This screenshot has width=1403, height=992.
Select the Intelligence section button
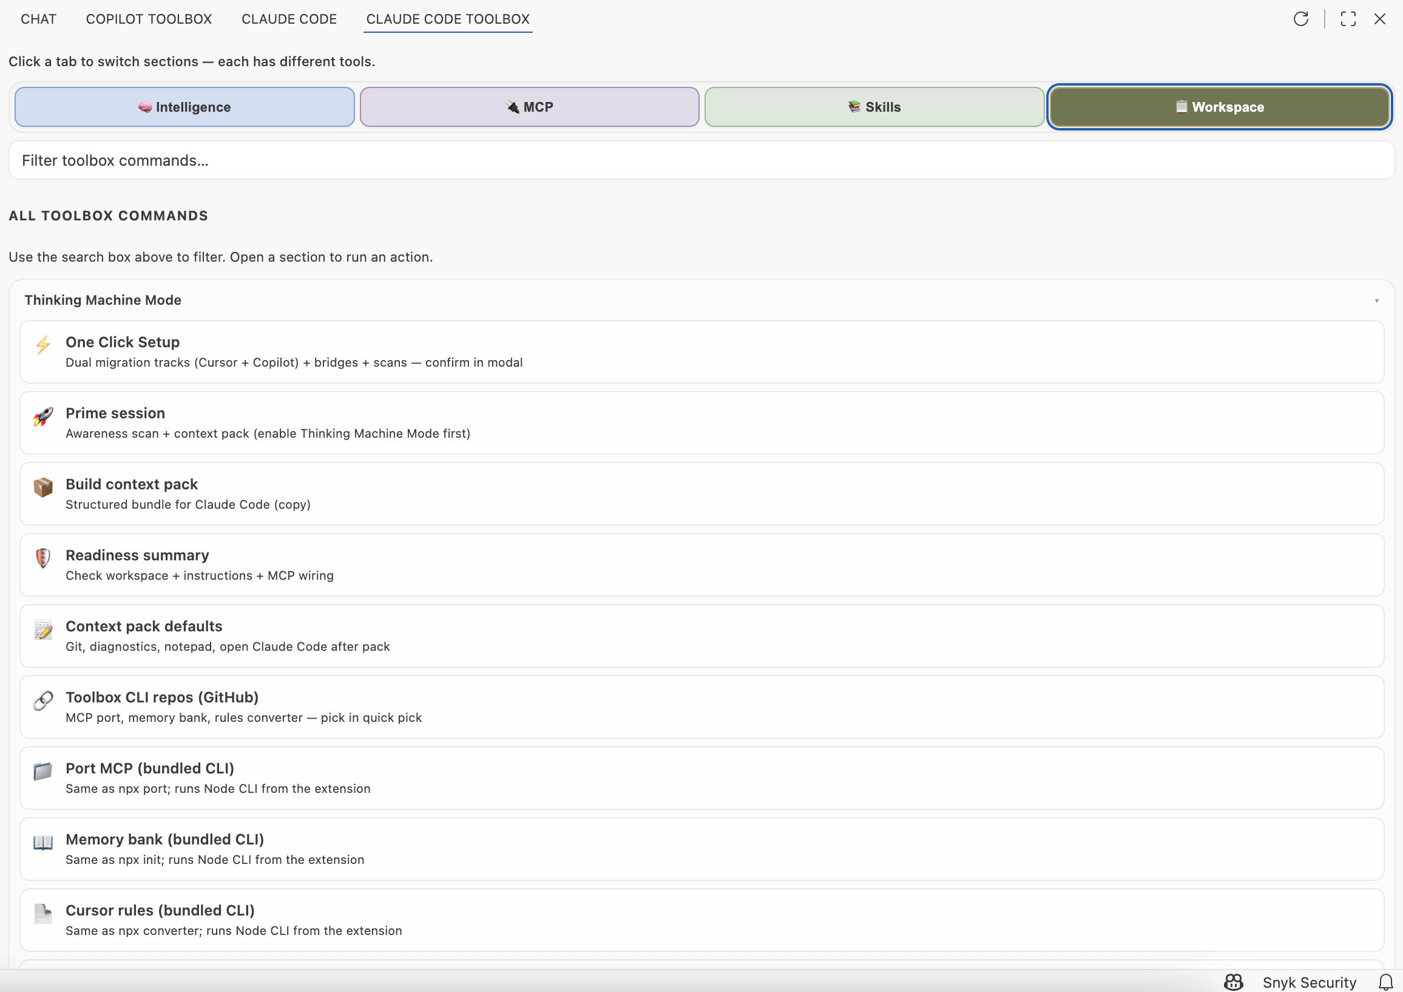click(184, 107)
